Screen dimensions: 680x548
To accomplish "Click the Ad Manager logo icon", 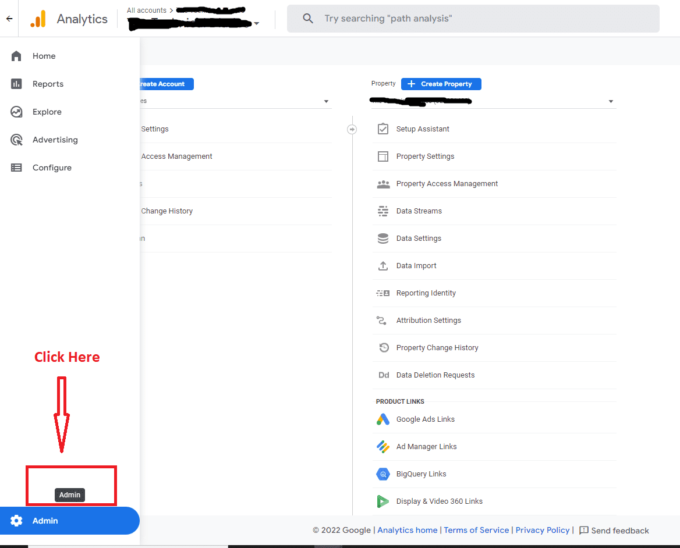I will point(383,447).
